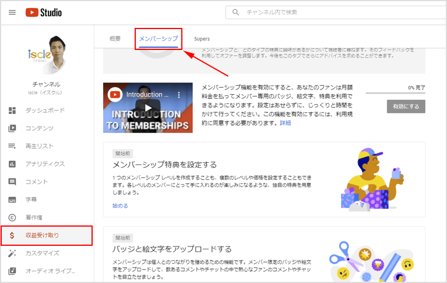The width and height of the screenshot is (447, 283).
Task: Click the YouTube Studio logo
Action: (44, 13)
